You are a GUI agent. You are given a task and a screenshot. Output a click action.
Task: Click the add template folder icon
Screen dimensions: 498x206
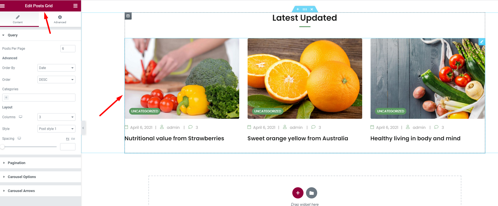click(x=312, y=193)
